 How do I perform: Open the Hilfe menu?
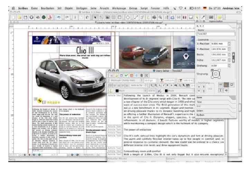[x=166, y=8]
